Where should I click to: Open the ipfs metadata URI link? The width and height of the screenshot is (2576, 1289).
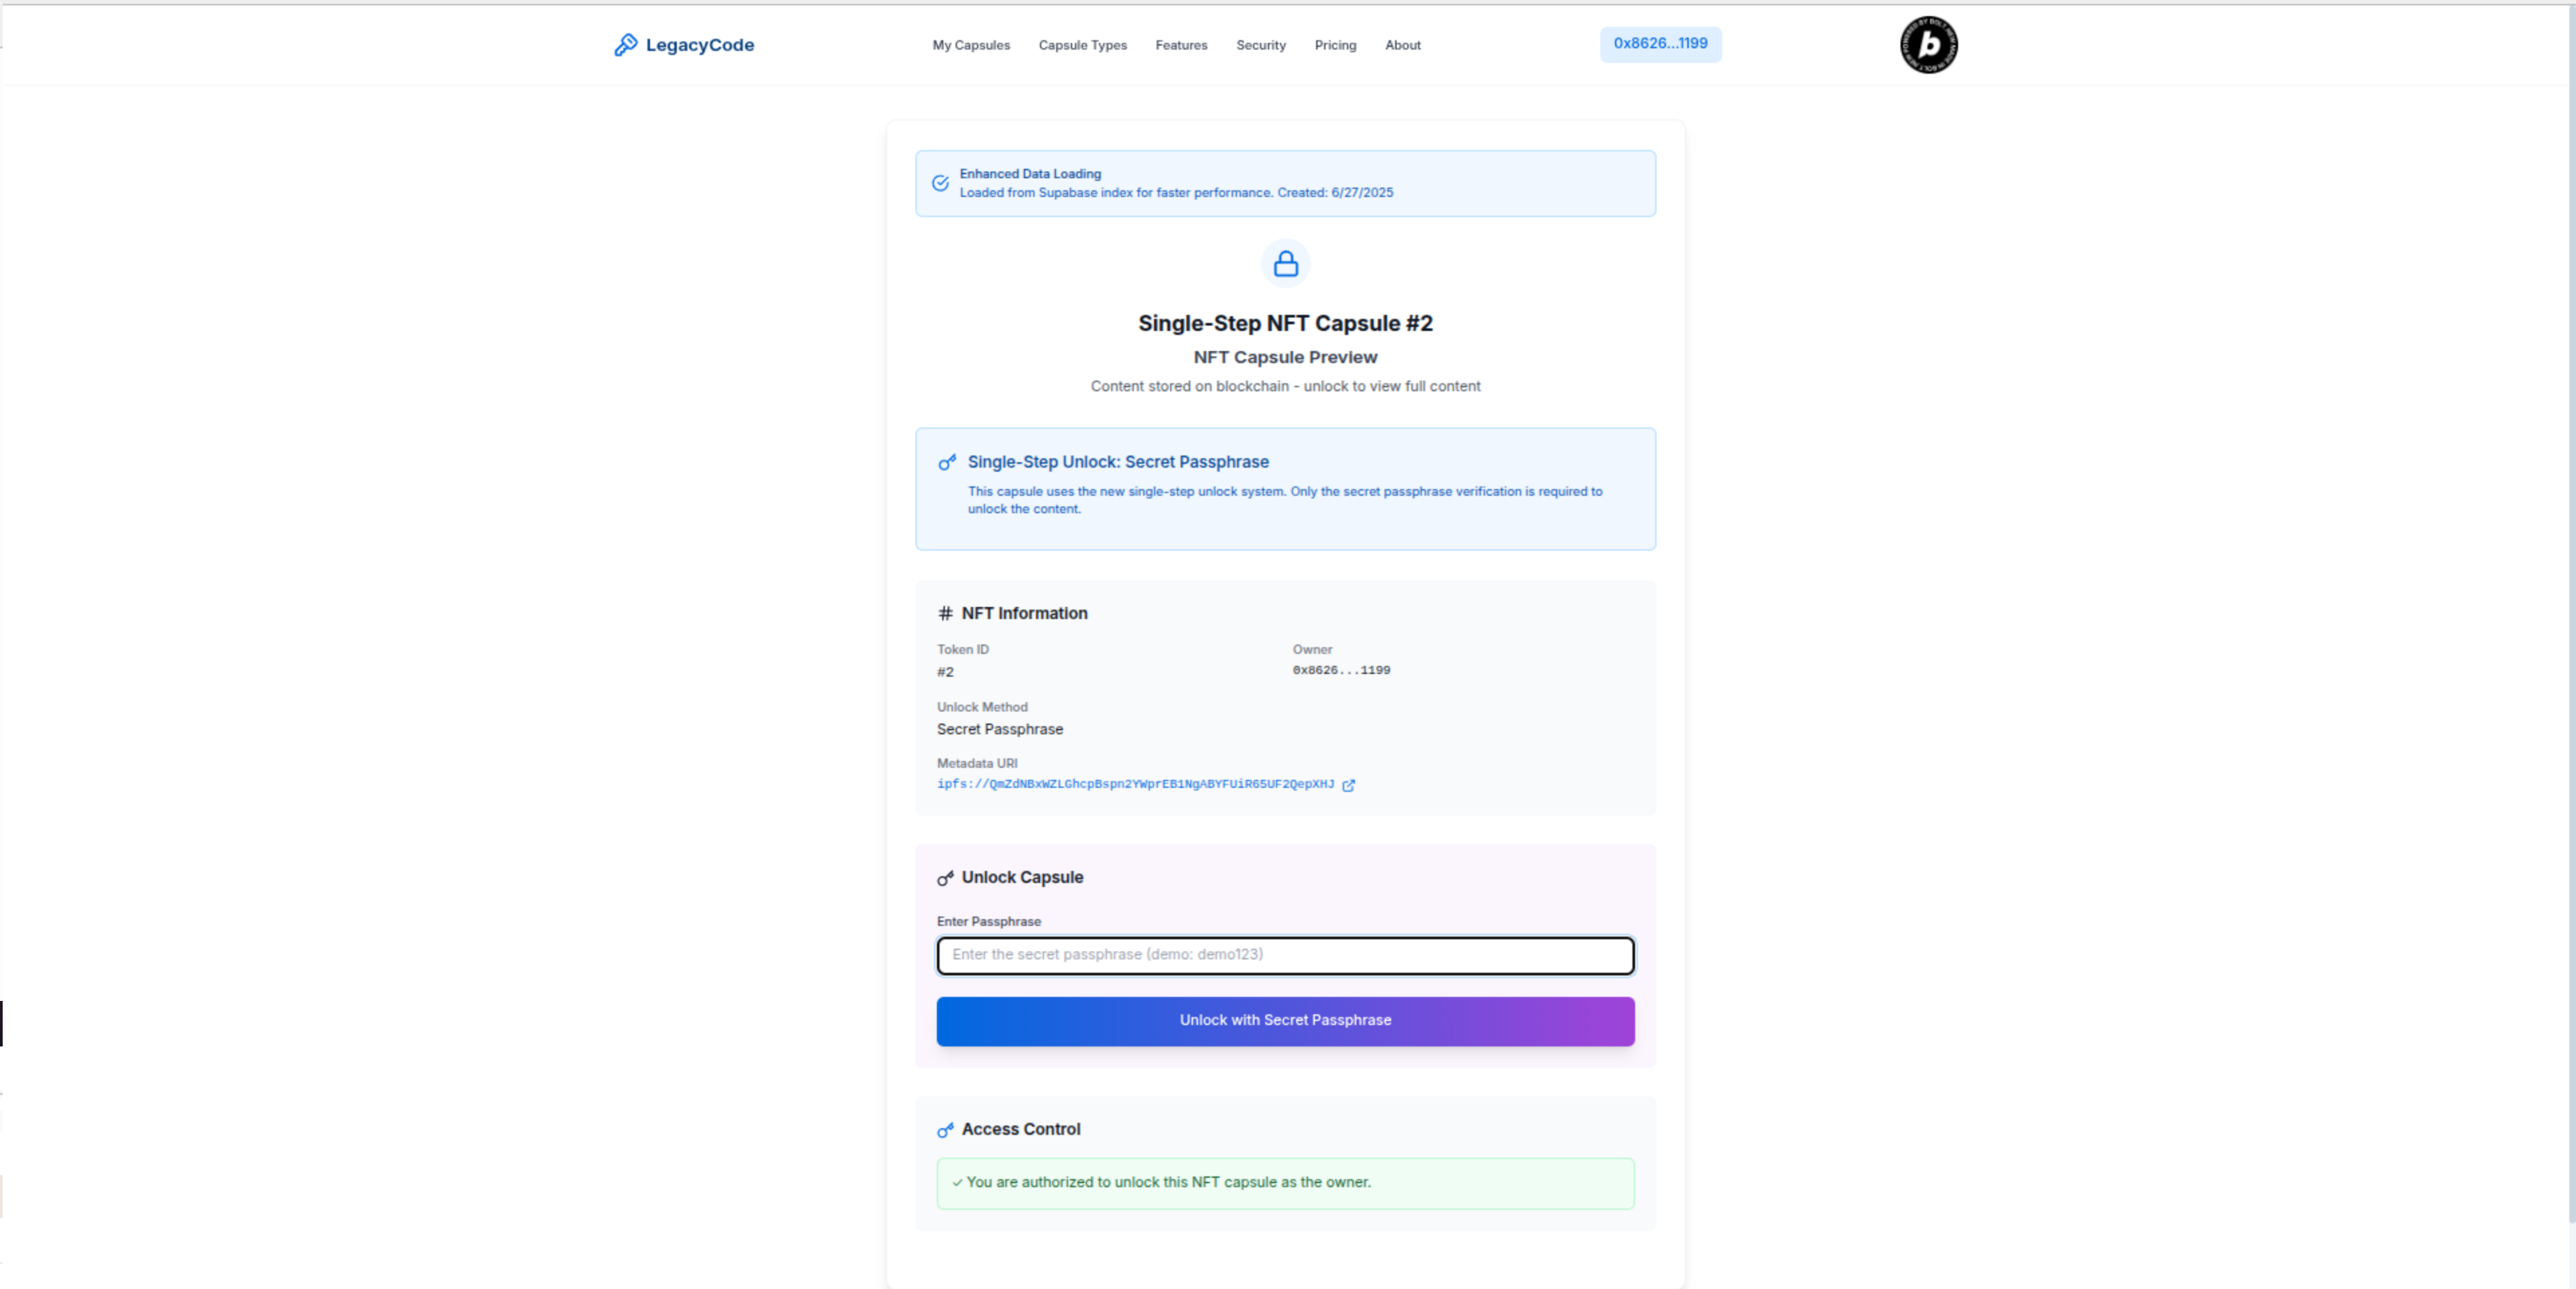tap(1135, 784)
